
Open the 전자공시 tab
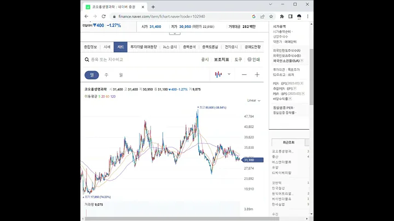click(231, 47)
